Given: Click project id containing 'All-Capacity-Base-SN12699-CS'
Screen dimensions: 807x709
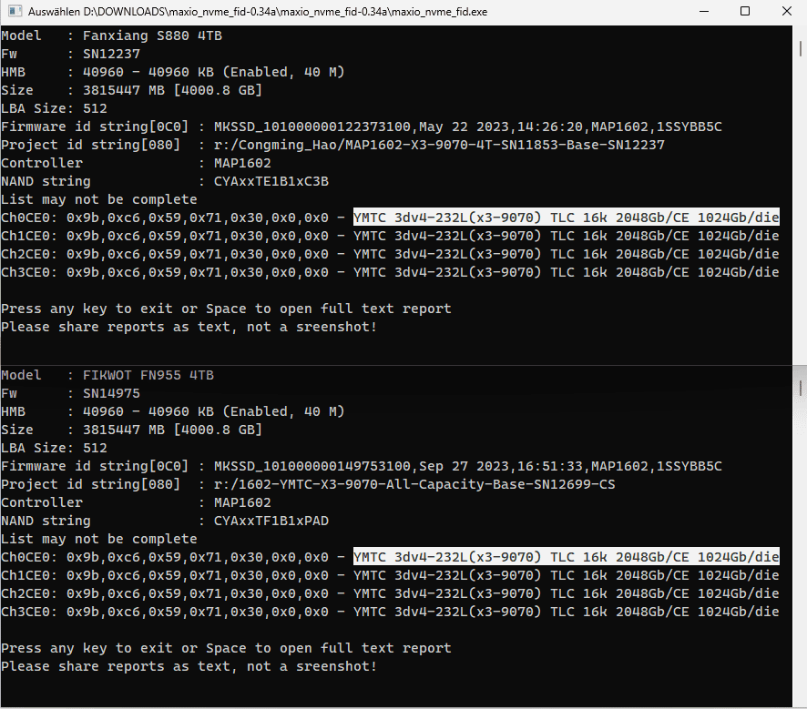Looking at the screenshot, I should tap(414, 484).
